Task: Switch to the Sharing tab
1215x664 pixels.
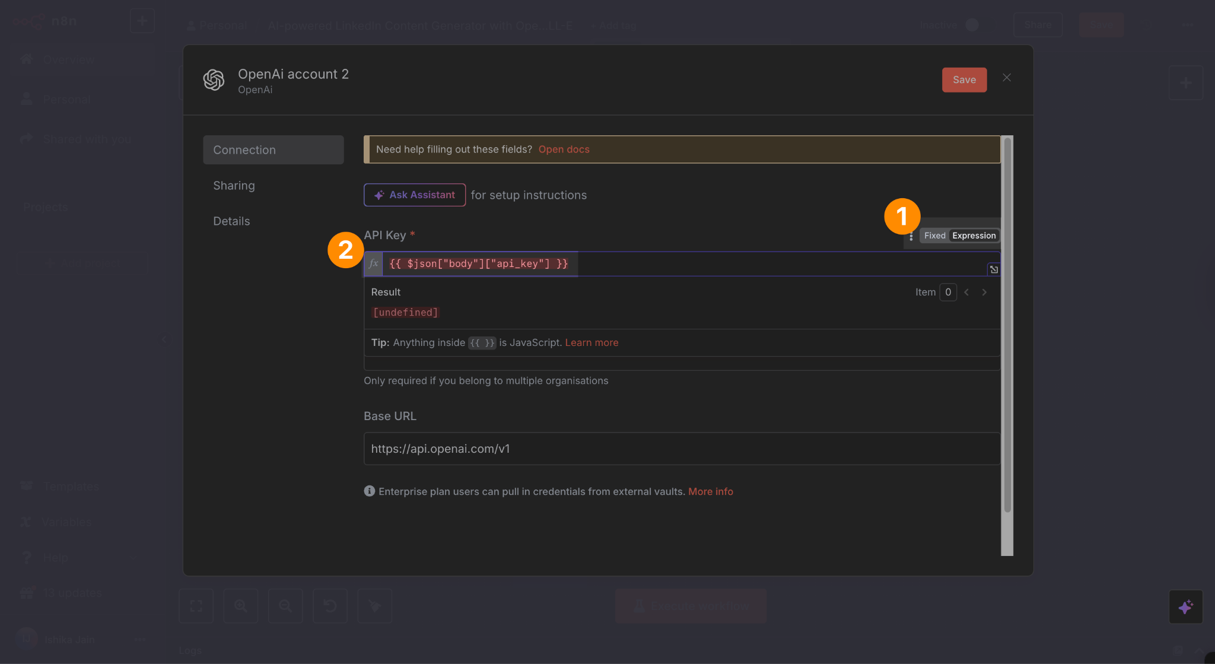Action: point(234,185)
